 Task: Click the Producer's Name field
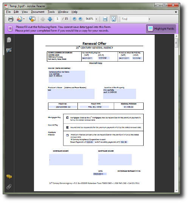71,94
